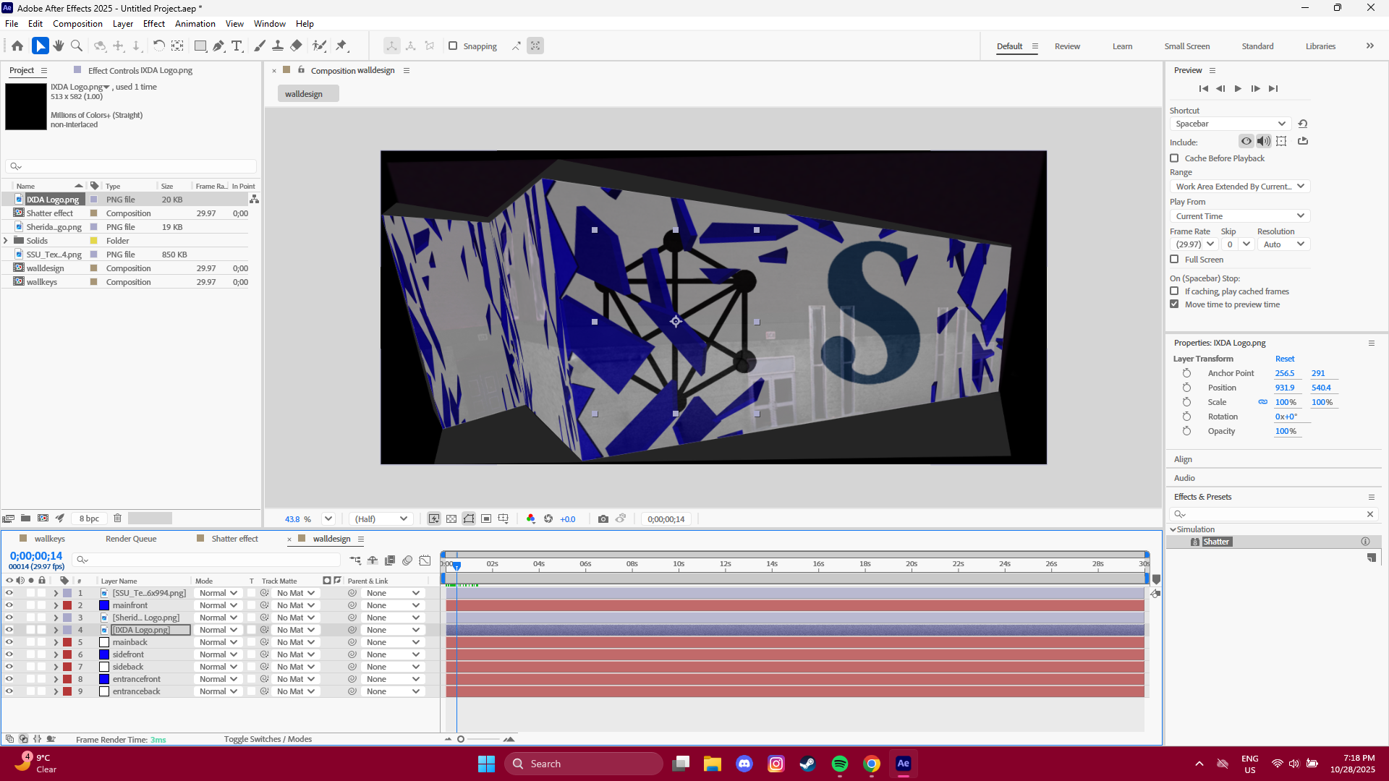
Task: Switch to the Shatter effect tab
Action: coord(235,539)
